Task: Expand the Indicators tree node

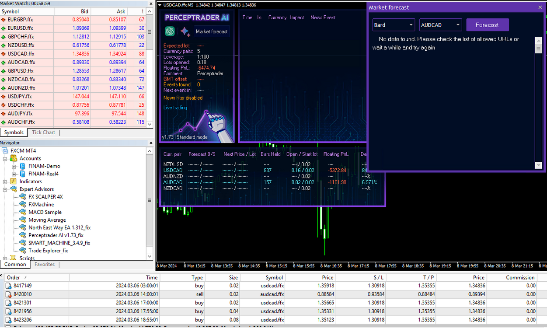Action: click(5, 181)
